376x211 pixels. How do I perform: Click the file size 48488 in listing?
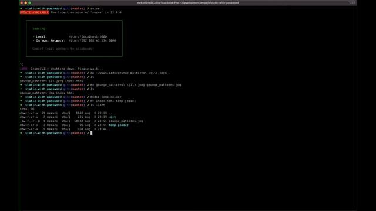click(79, 121)
